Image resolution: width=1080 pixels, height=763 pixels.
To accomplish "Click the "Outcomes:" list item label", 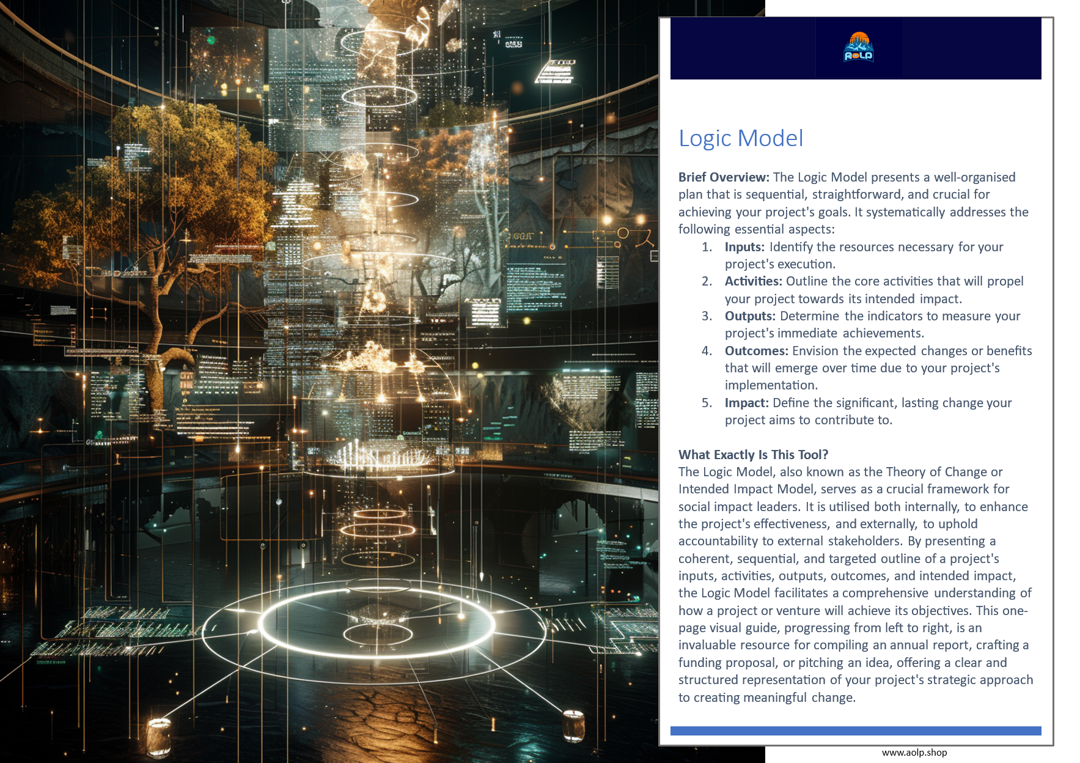I will [756, 351].
